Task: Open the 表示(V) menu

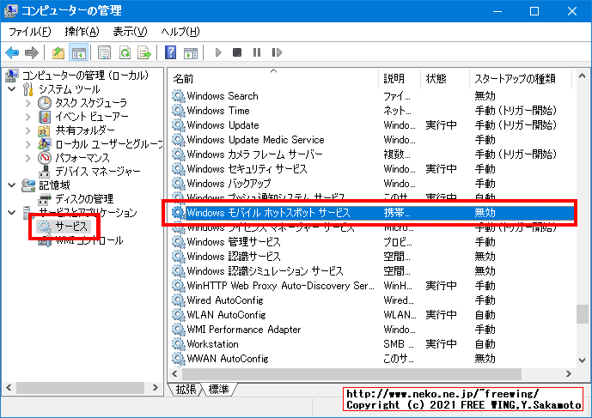Action: click(x=130, y=32)
